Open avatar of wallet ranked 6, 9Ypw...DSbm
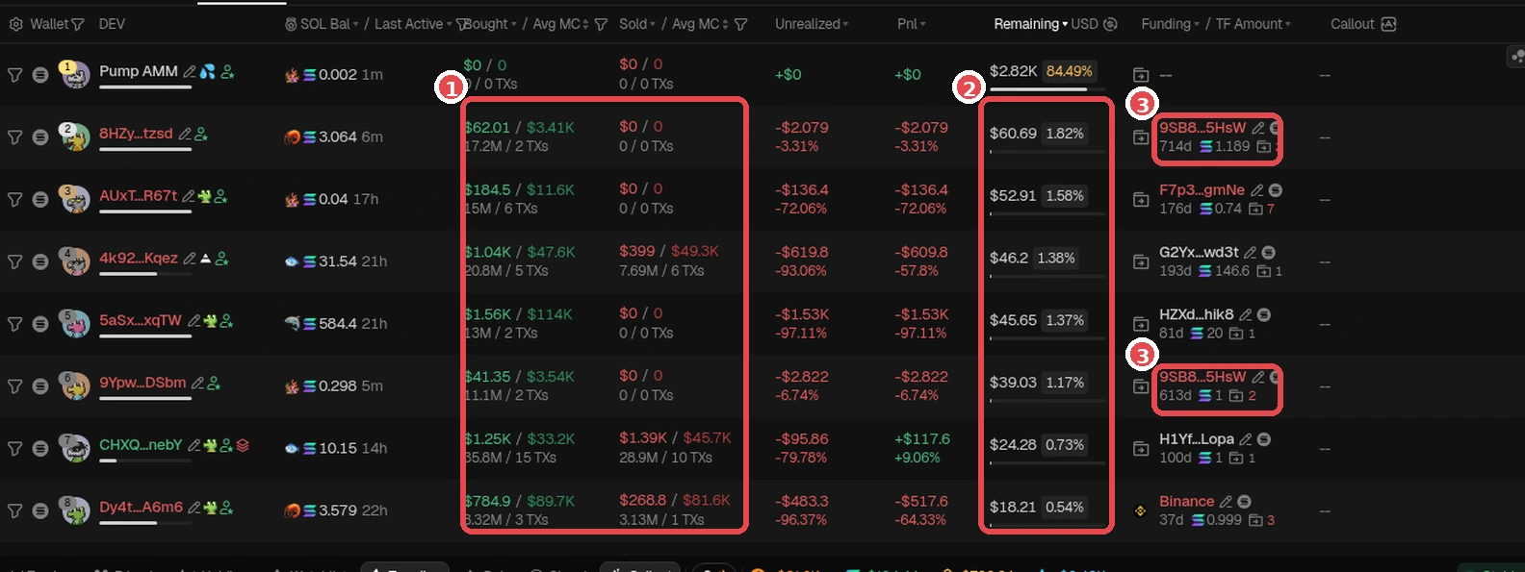This screenshot has height=572, width=1525. [74, 385]
